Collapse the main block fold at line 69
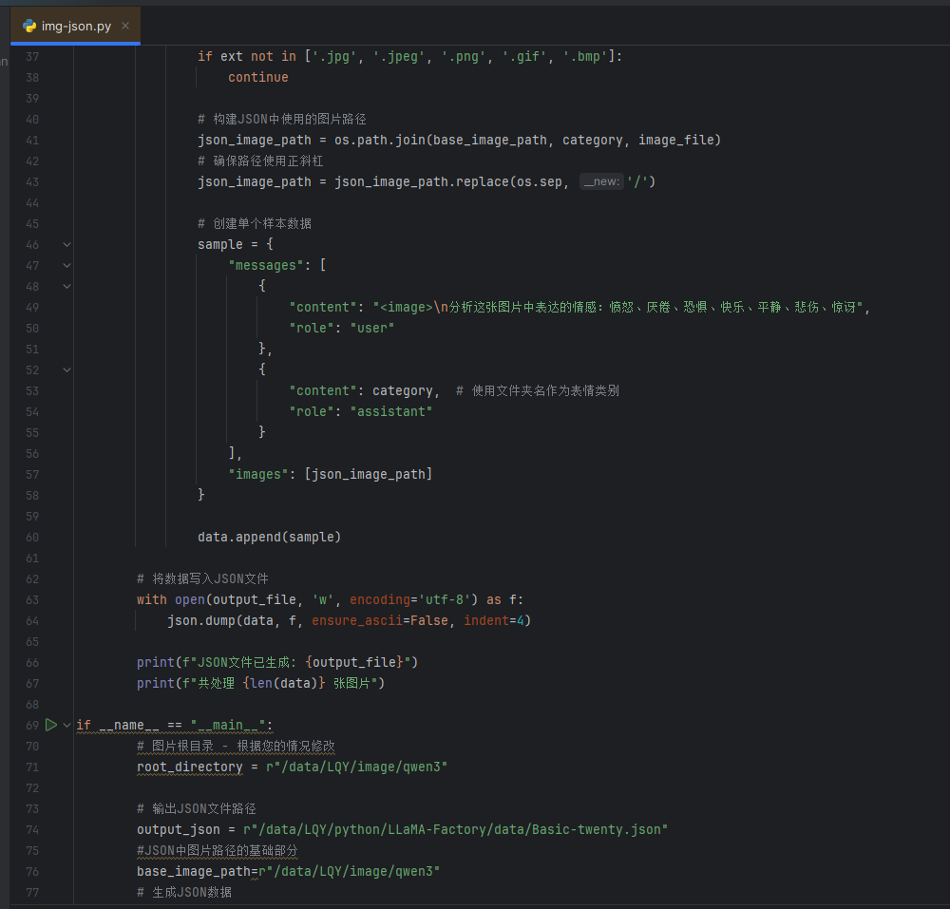This screenshot has height=909, width=950. (x=67, y=725)
